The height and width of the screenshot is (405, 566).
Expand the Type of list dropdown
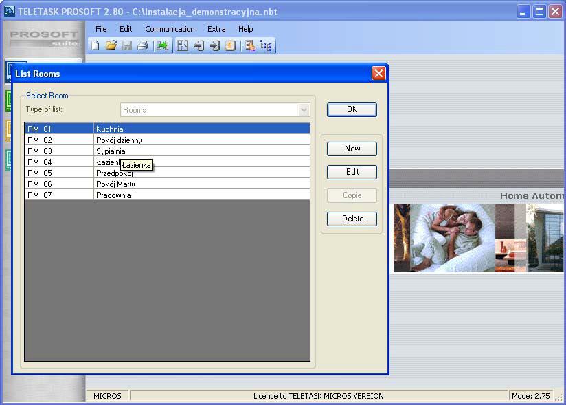point(304,110)
